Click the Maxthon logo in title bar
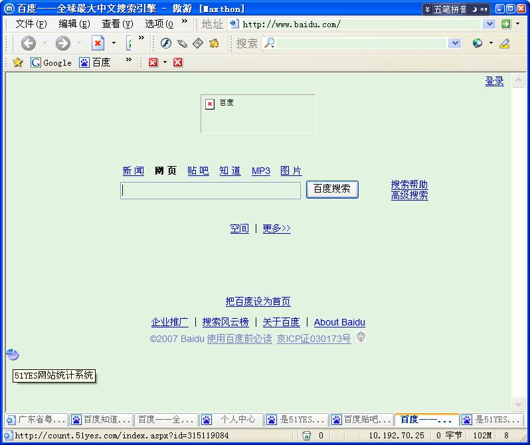530x445 pixels. 9,9
